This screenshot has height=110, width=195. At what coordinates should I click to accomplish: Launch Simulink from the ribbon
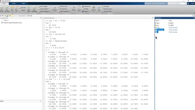tap(74, 8)
